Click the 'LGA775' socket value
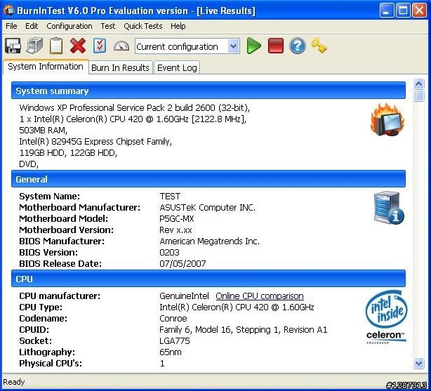Image resolution: width=431 pixels, height=391 pixels. [175, 341]
